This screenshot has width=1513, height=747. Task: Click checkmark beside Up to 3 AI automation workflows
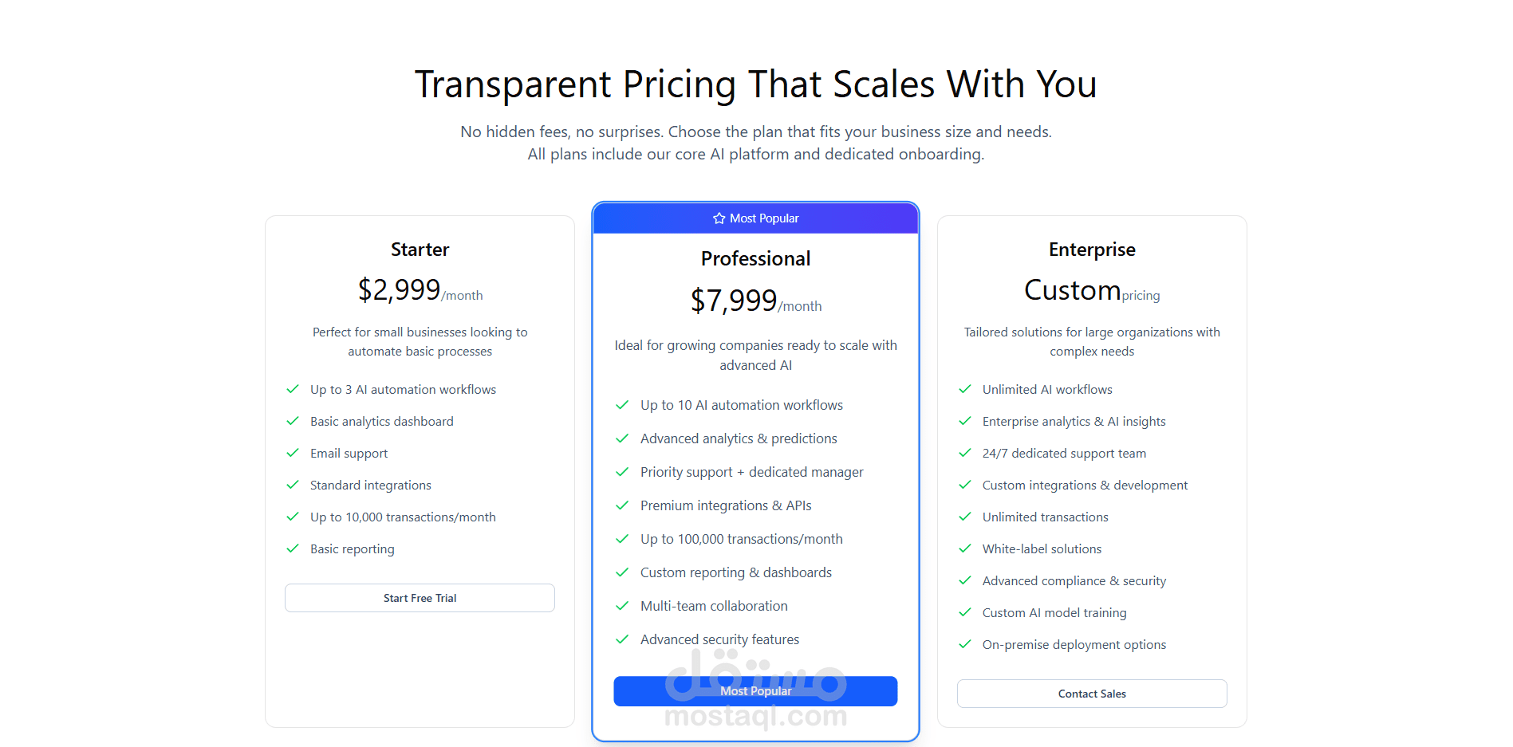point(293,389)
